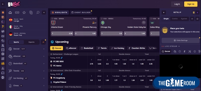
Task: Select the Combo bet type
Action: (175, 19)
